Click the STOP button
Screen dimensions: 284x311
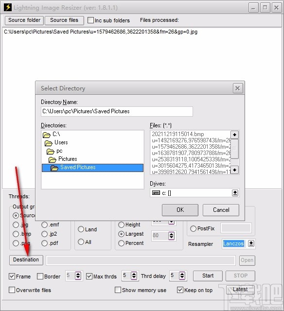coord(240,276)
